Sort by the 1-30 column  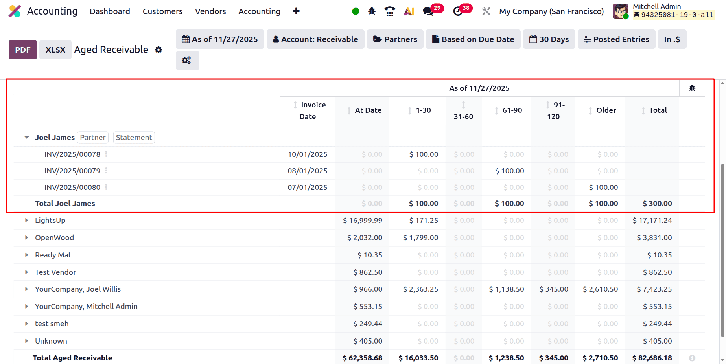pyautogui.click(x=410, y=111)
